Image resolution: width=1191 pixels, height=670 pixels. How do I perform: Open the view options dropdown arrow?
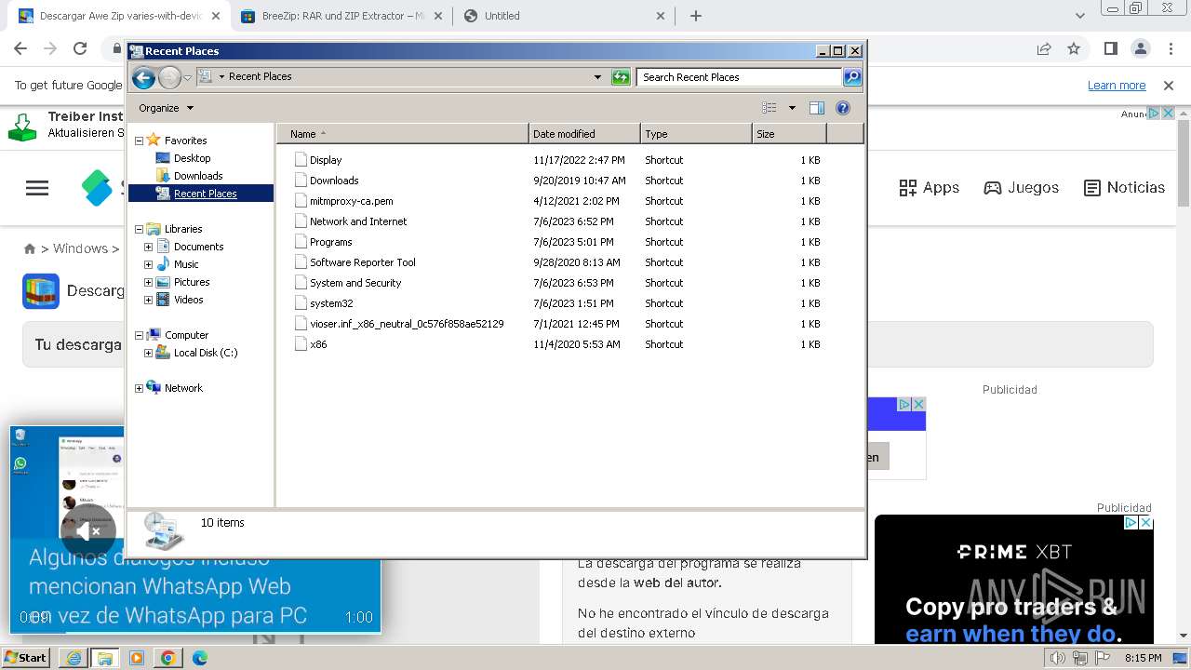[x=792, y=108]
